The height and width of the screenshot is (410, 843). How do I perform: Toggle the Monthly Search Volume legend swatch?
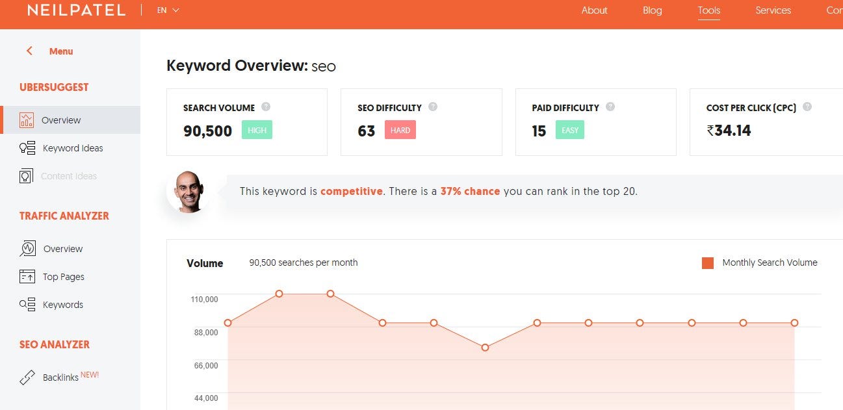[708, 263]
